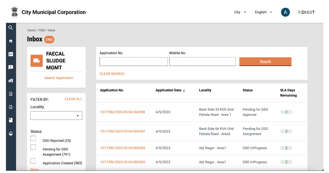The height and width of the screenshot is (173, 329).
Task: Open the user avatar A profile menu
Action: [x=285, y=12]
